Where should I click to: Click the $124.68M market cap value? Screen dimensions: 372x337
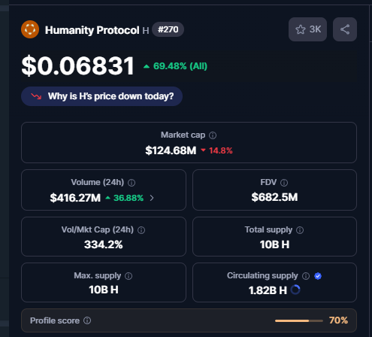point(171,150)
